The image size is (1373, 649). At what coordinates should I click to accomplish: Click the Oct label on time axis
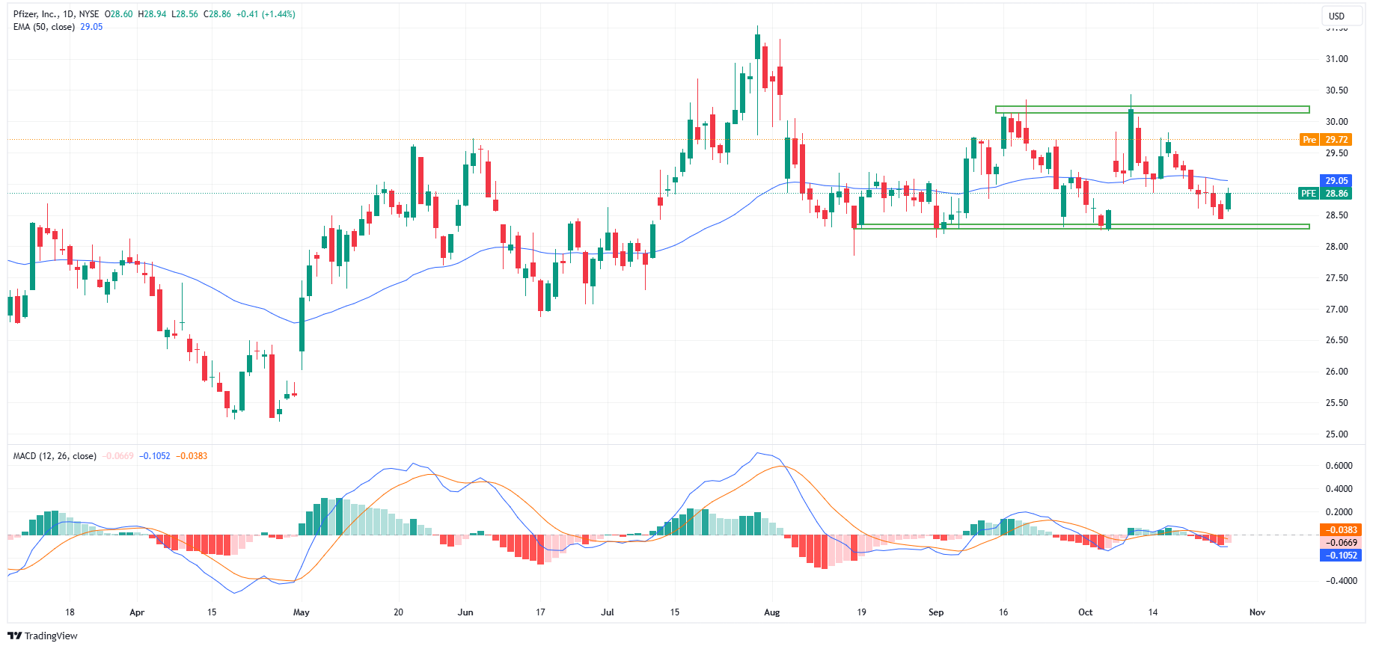(x=1086, y=612)
